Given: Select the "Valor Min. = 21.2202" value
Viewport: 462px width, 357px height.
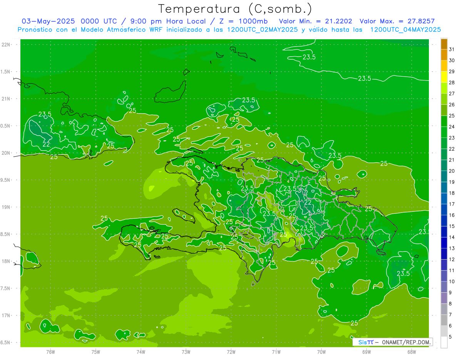Looking at the screenshot, I should click(x=315, y=21).
